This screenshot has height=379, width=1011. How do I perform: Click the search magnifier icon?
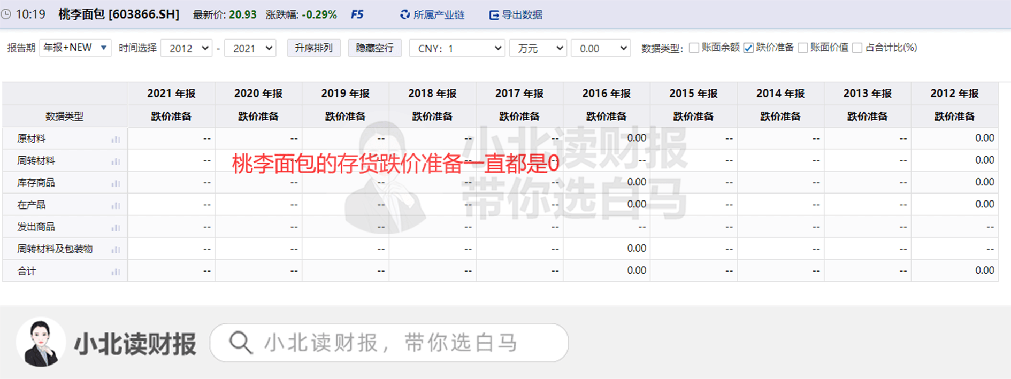click(241, 343)
